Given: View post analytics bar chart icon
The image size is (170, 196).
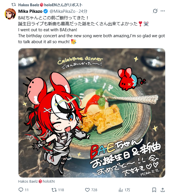Looking at the screenshot, I should (x=121, y=190).
